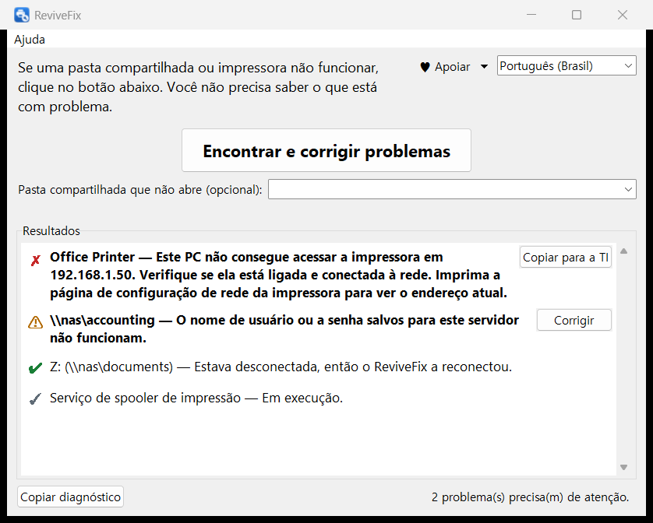Open the Português (Brasil) language dropdown

[x=567, y=65]
